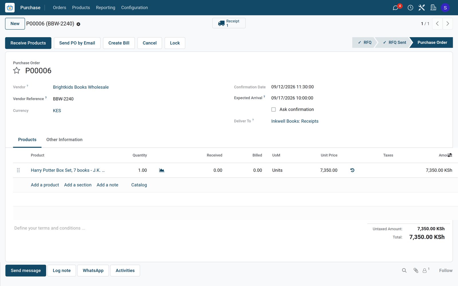Open the Activities button
Image resolution: width=458 pixels, height=286 pixels.
pyautogui.click(x=125, y=271)
